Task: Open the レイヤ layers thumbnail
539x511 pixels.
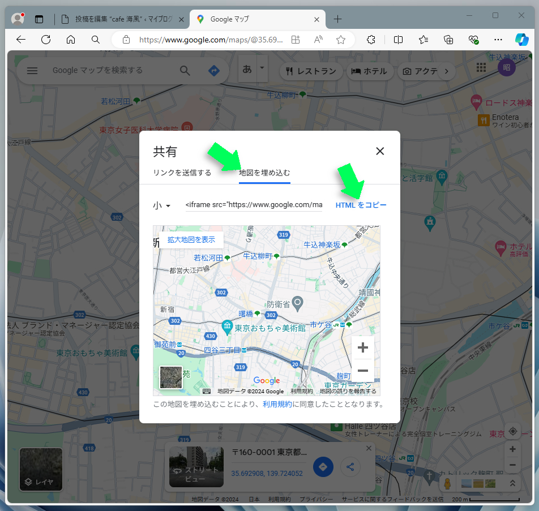Action: coord(41,469)
